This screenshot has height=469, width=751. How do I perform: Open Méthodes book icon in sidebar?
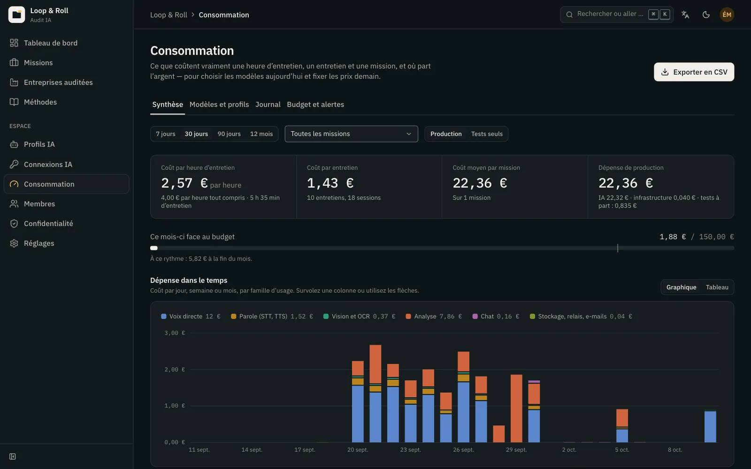coord(14,102)
